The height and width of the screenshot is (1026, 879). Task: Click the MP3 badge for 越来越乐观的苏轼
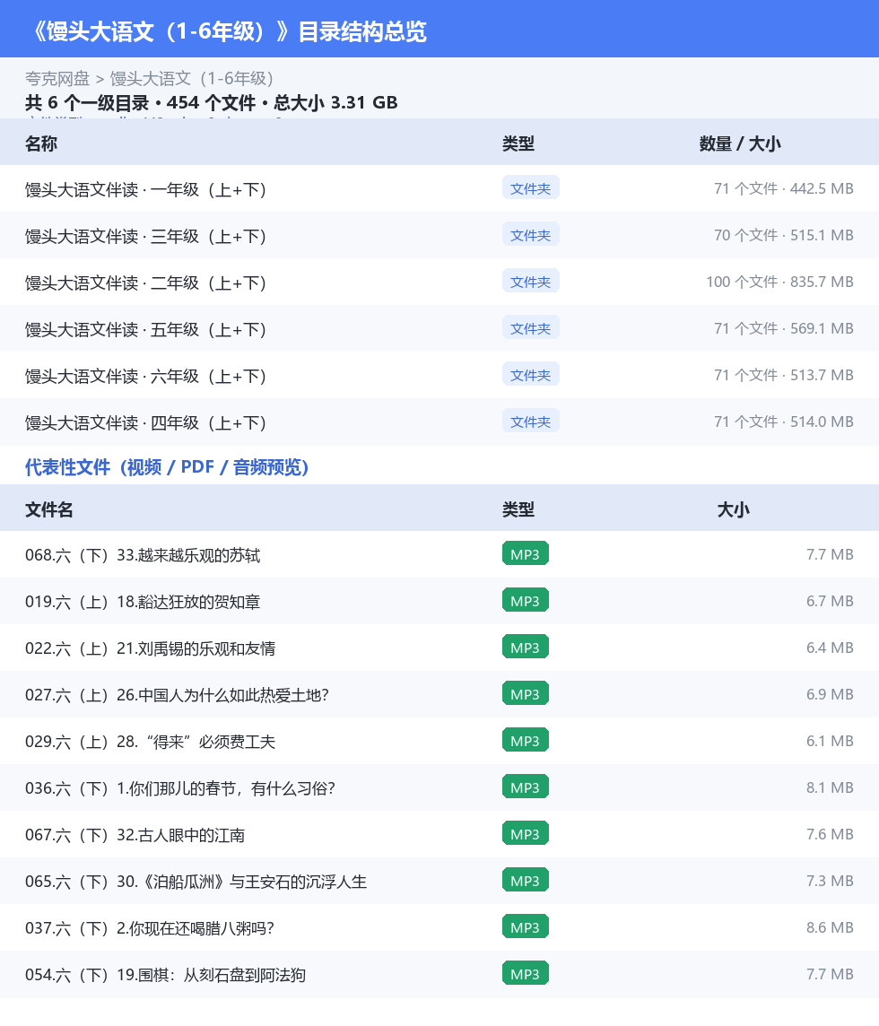[526, 554]
